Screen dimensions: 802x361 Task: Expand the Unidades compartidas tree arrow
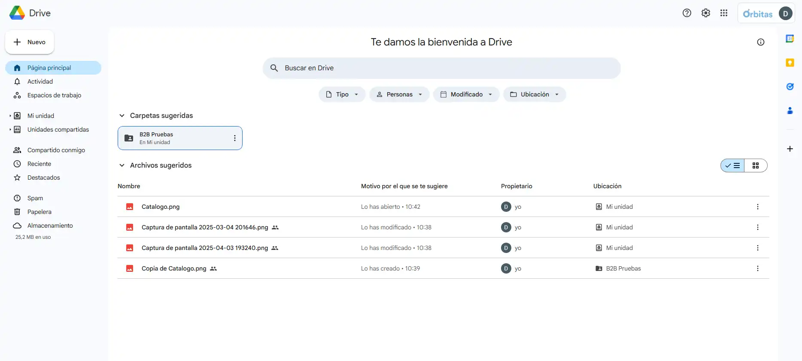pos(10,129)
